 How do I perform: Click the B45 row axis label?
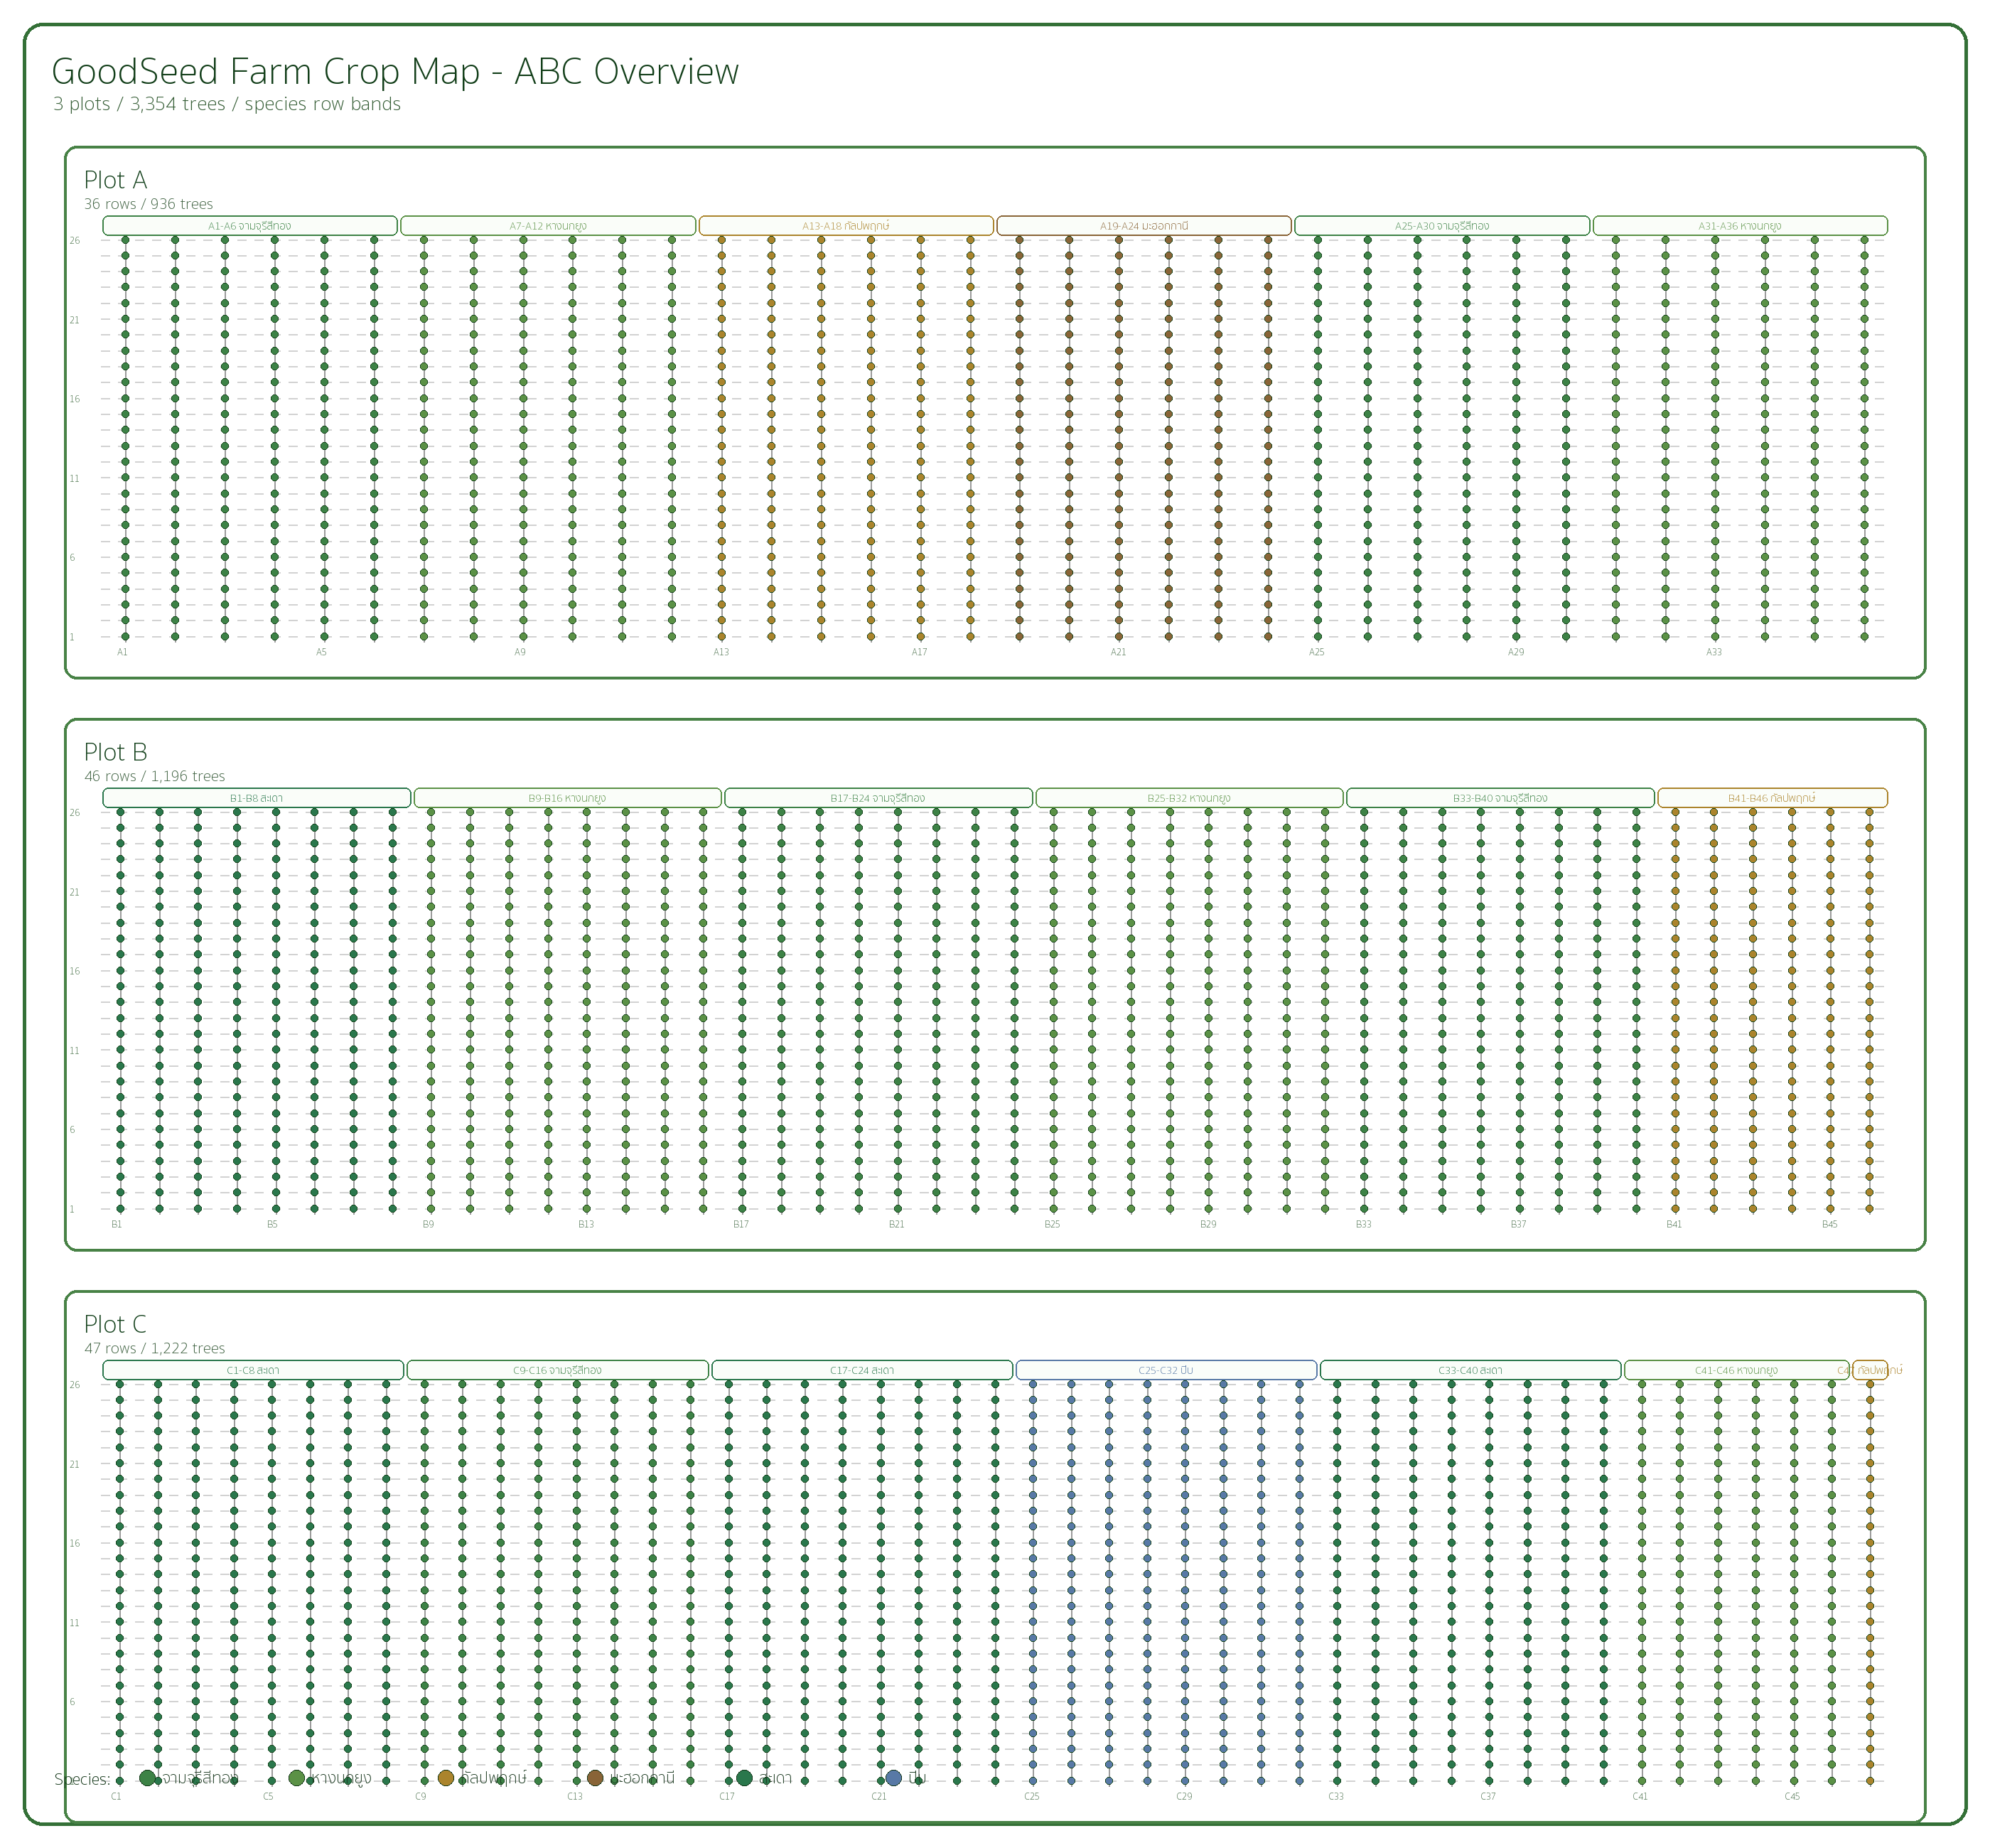click(1829, 1224)
